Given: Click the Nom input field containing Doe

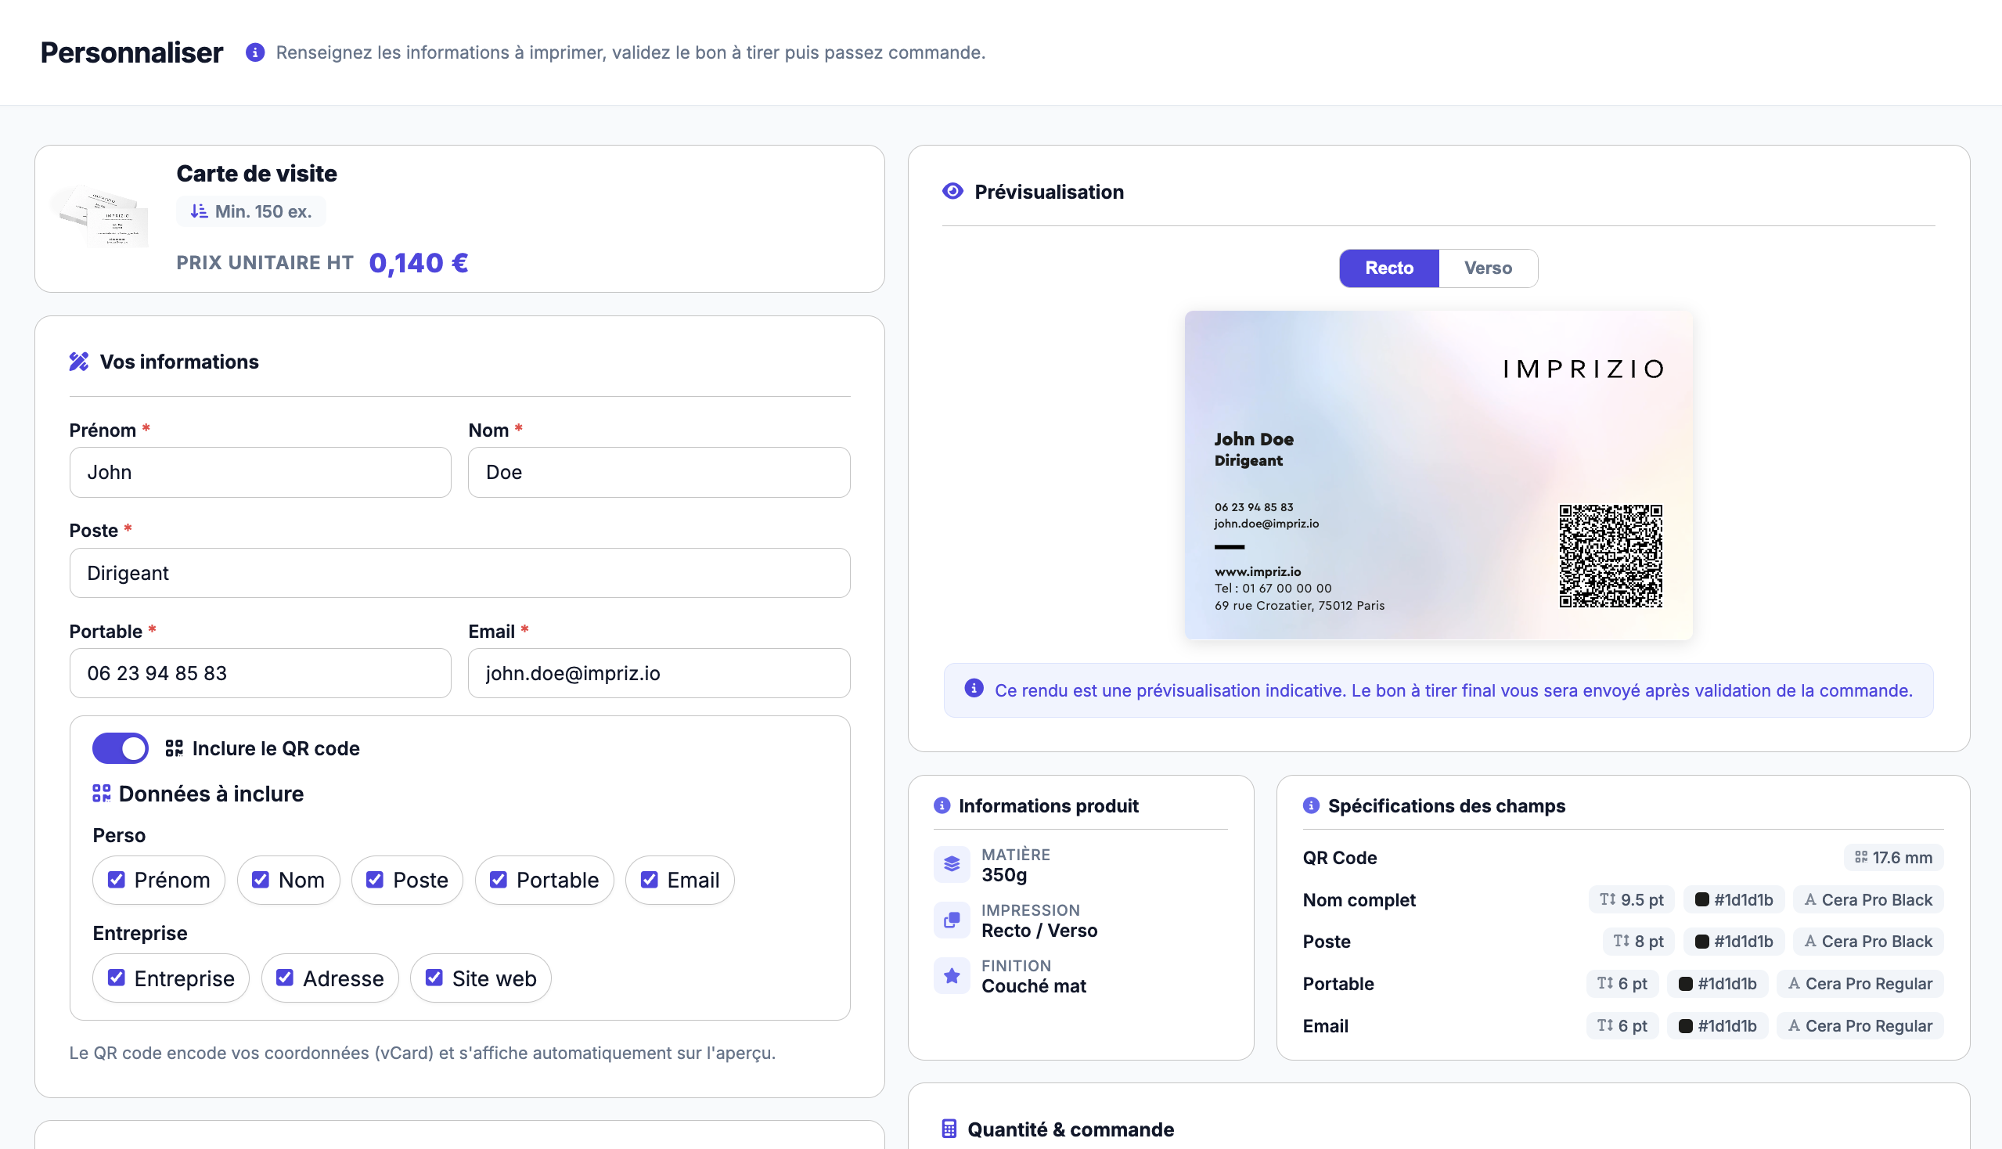Looking at the screenshot, I should (659, 472).
